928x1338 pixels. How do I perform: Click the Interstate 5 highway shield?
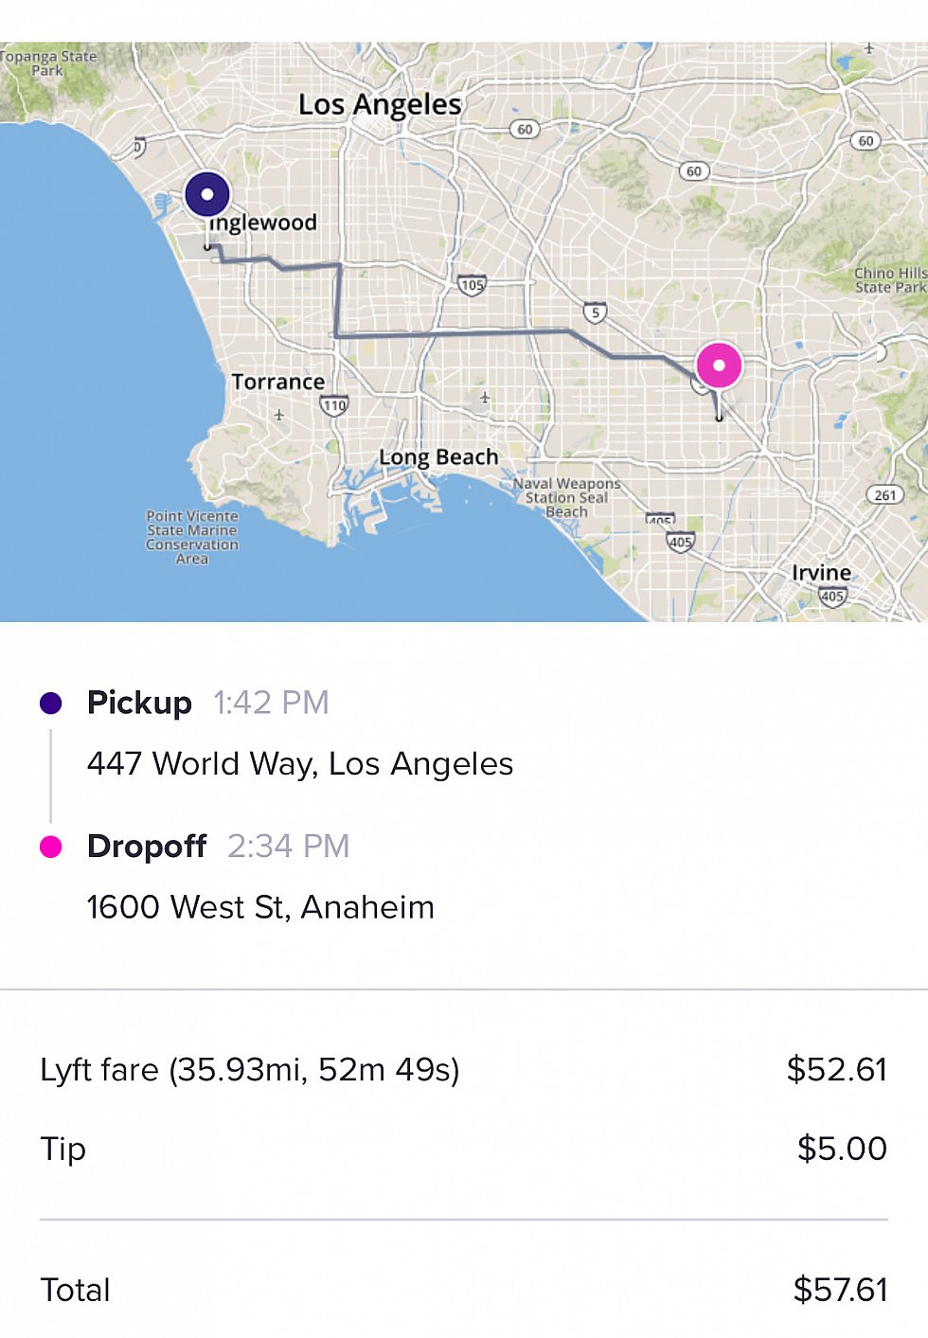pyautogui.click(x=594, y=312)
